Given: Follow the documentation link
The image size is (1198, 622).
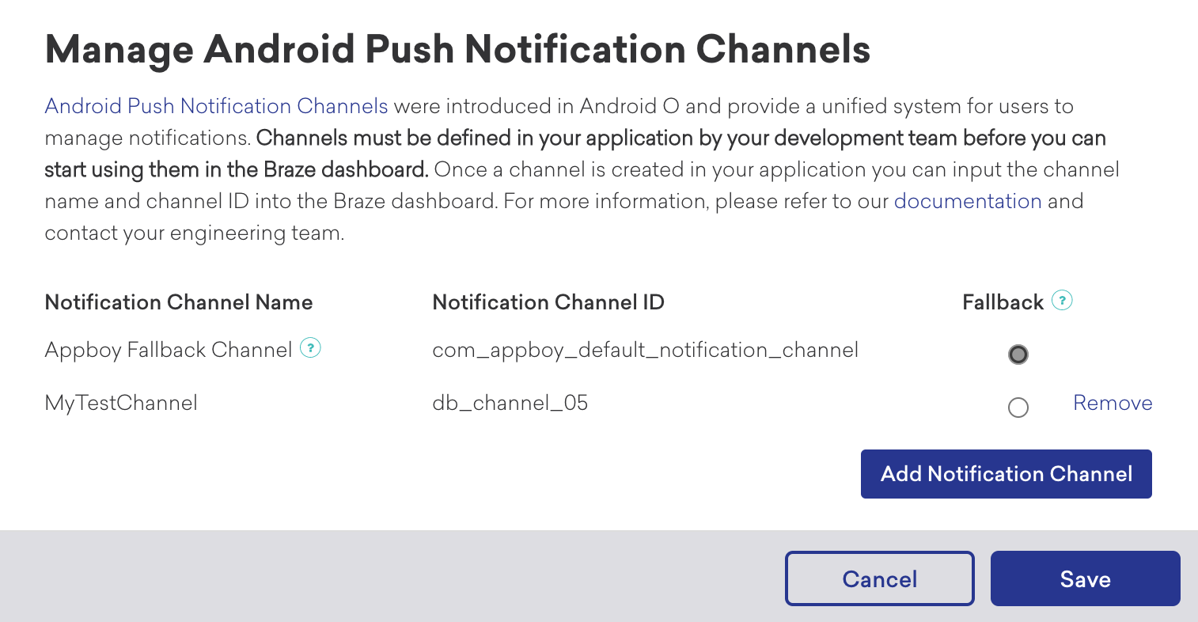Looking at the screenshot, I should pos(968,201).
